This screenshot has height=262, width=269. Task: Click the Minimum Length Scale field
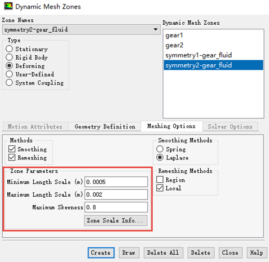click(116, 182)
